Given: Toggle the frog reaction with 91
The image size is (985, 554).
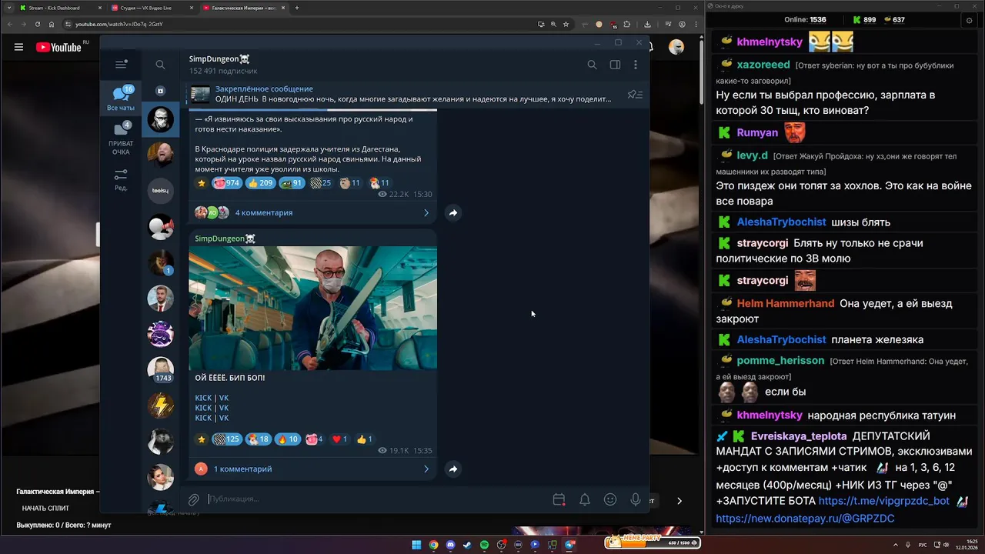Looking at the screenshot, I should tap(292, 183).
